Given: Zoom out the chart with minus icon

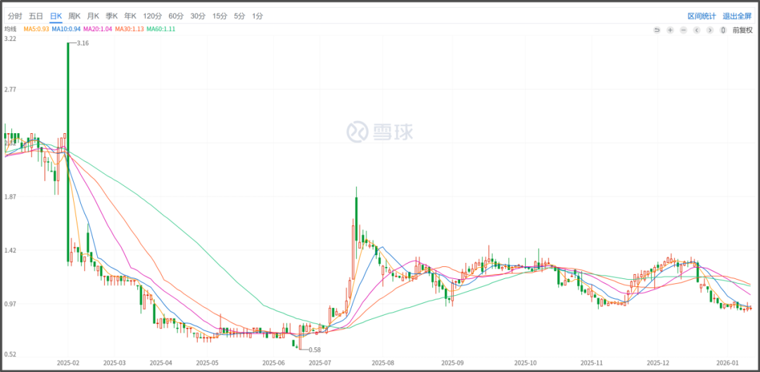Looking at the screenshot, I should [x=683, y=30].
